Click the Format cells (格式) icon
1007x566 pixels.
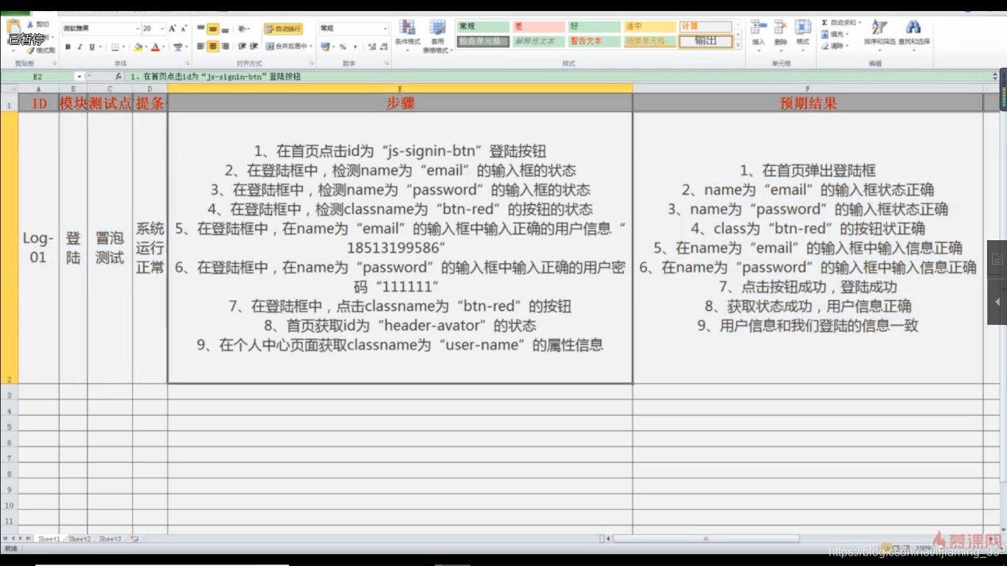click(803, 27)
